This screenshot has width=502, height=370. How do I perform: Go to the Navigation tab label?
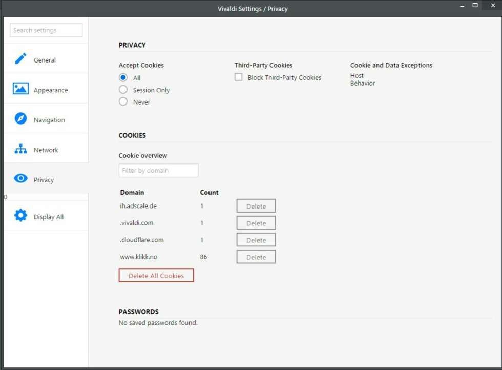pyautogui.click(x=49, y=120)
